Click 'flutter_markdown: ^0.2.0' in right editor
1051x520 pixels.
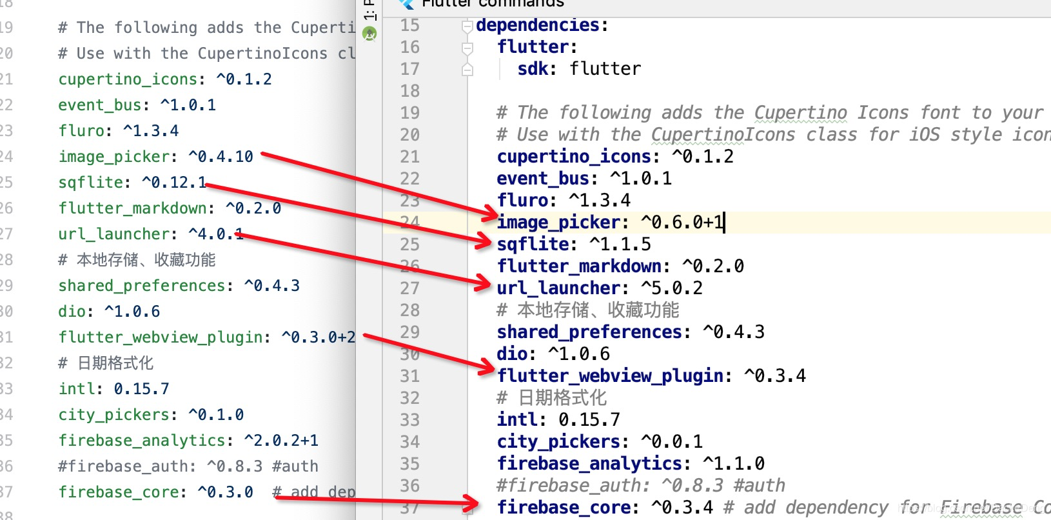[620, 266]
